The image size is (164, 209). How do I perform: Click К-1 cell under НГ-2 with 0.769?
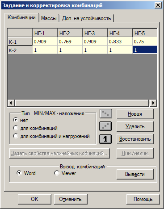point(70,42)
